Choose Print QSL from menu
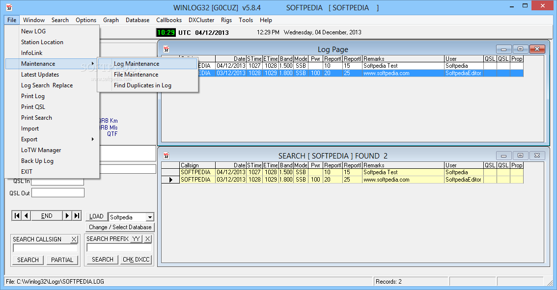Viewport: 557px width, 290px height. pyautogui.click(x=53, y=107)
